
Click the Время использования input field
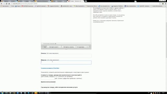tap(47, 84)
